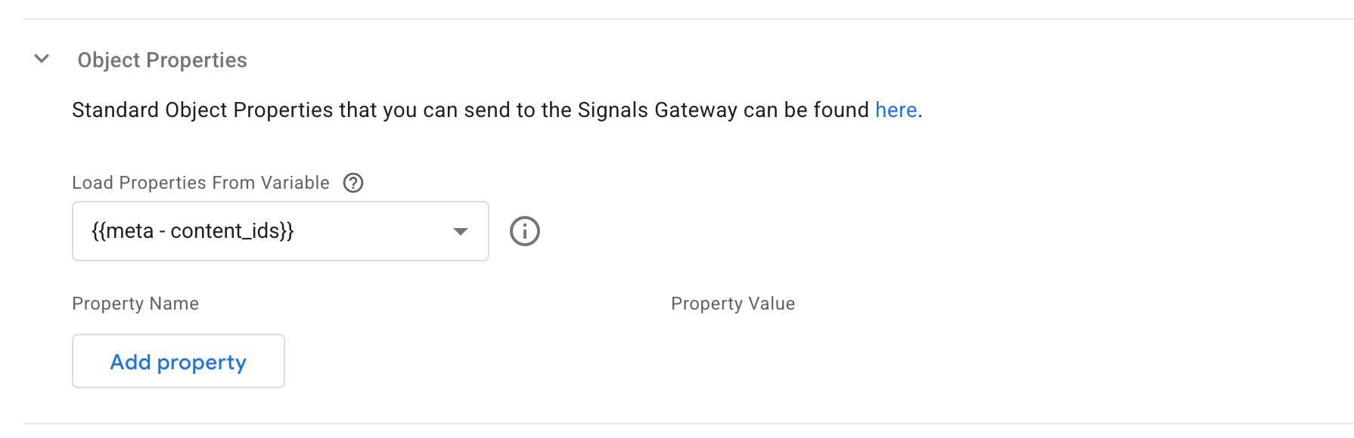This screenshot has width=1354, height=438.
Task: Click the Add property button
Action: (179, 361)
